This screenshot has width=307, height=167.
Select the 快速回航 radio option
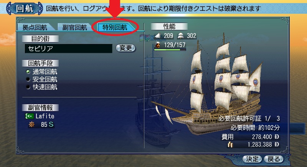click(x=41, y=87)
